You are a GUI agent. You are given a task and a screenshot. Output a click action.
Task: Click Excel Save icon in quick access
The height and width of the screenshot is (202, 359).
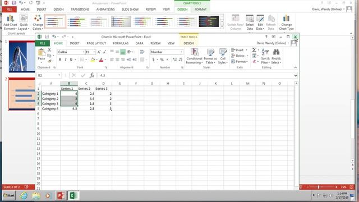click(47, 36)
